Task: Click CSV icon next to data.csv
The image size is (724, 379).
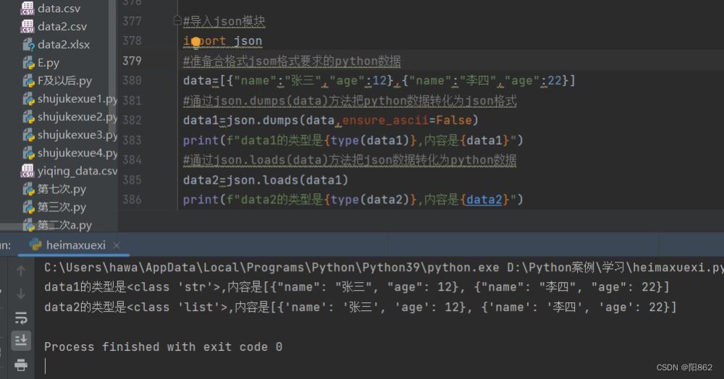Action: 28,8
